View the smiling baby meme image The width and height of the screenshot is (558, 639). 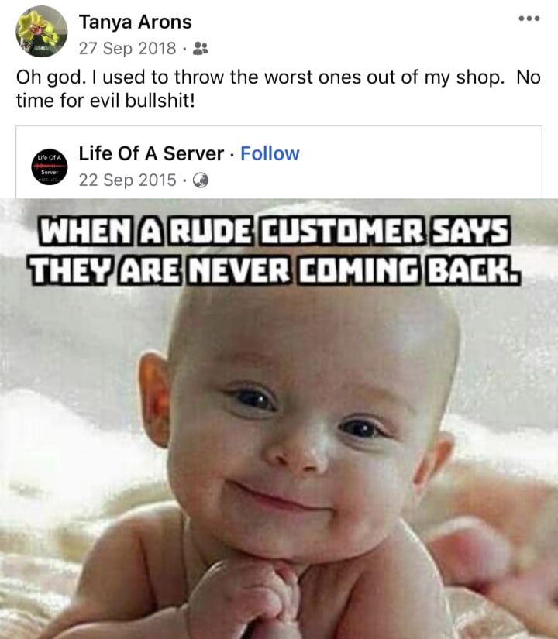pyautogui.click(x=279, y=418)
